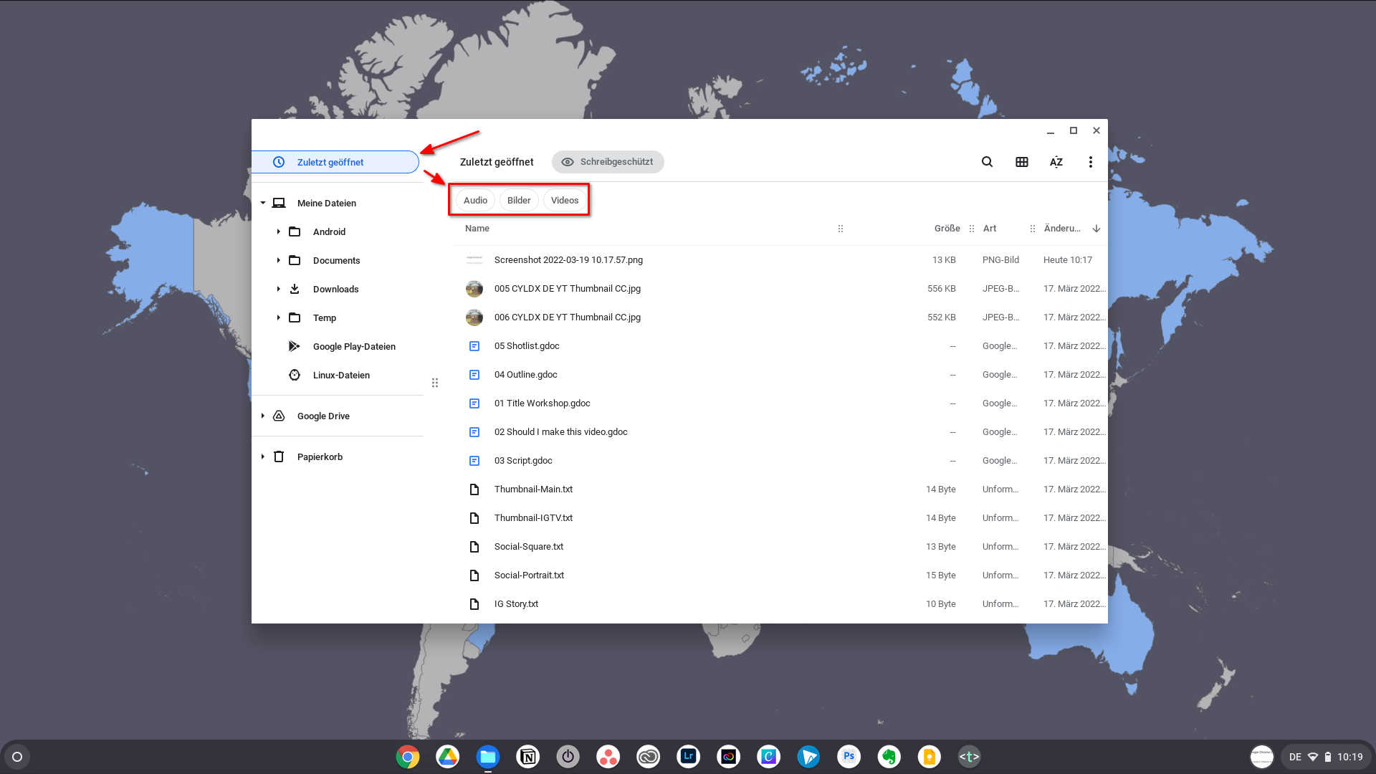Open status tray with clock 10:19
Screen dimensions: 1376x774
point(1326,757)
